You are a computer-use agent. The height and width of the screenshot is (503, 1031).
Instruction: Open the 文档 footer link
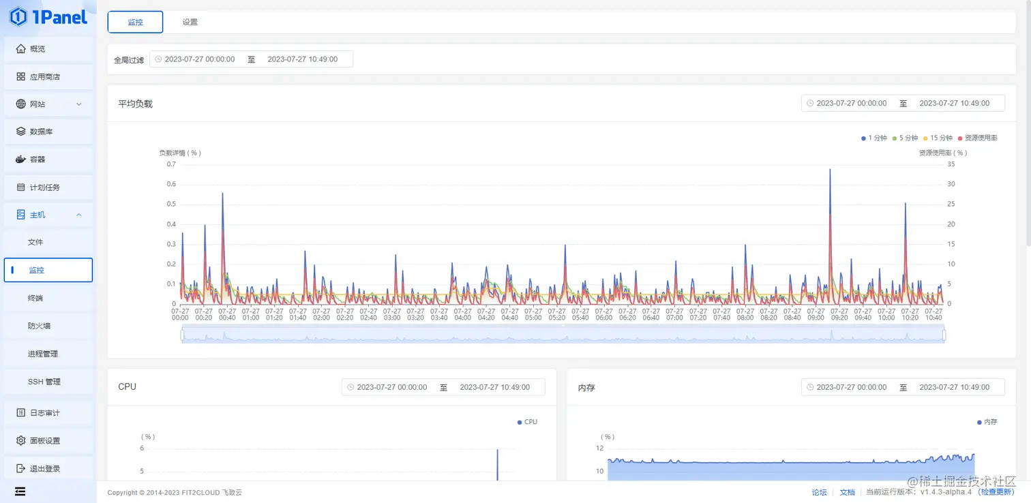(847, 492)
